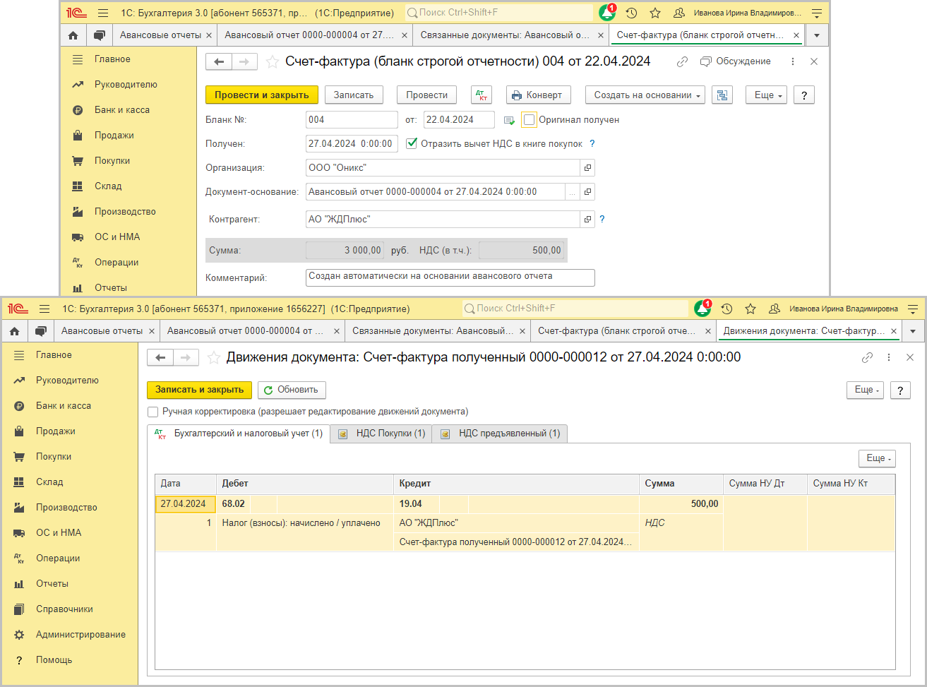Open service settings icon in top window title bar
Viewport: 927px width, 687px height.
[817, 13]
